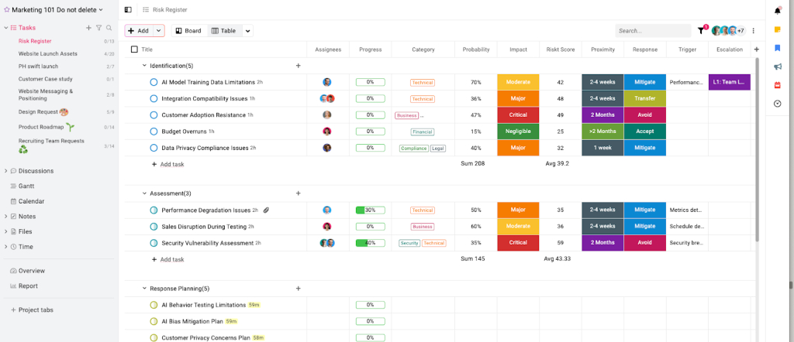Image resolution: width=794 pixels, height=342 pixels.
Task: Open the Website Launch Assets list
Action: point(47,53)
